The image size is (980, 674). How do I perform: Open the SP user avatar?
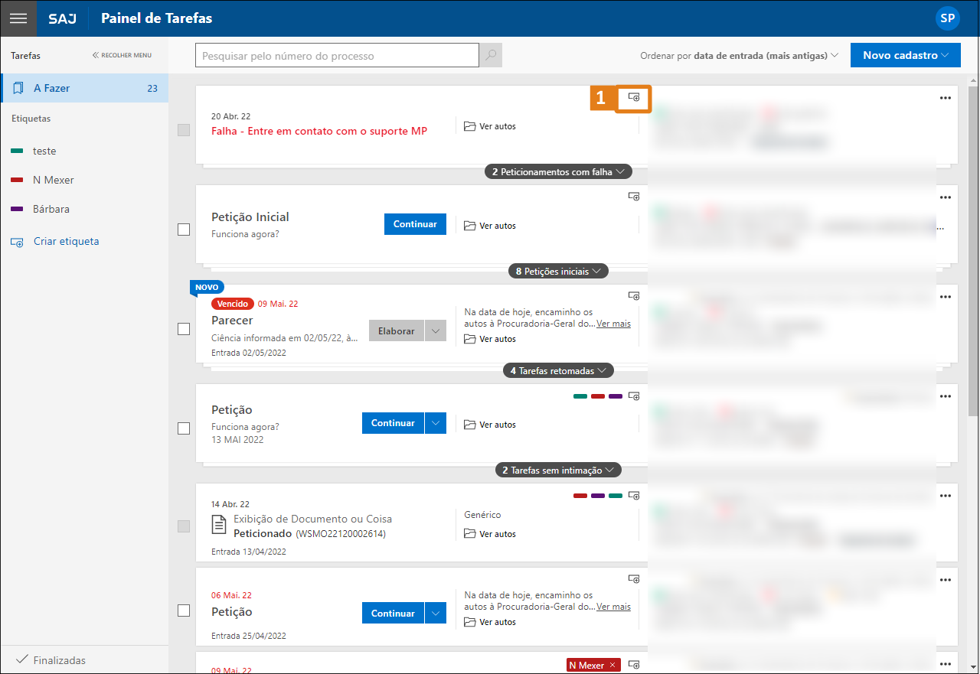click(x=947, y=18)
